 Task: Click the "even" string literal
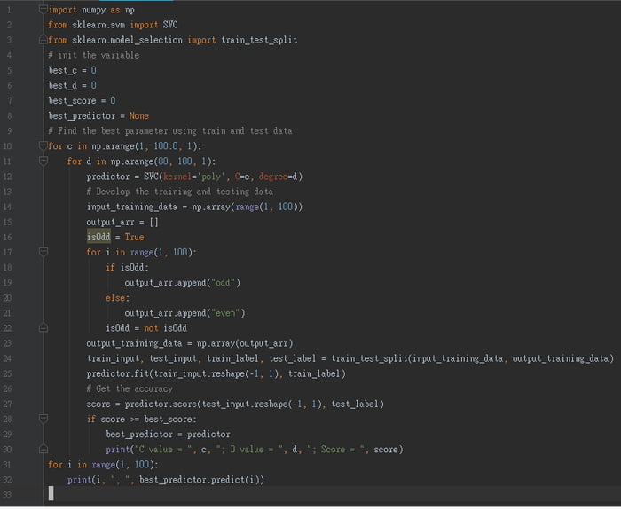228,312
